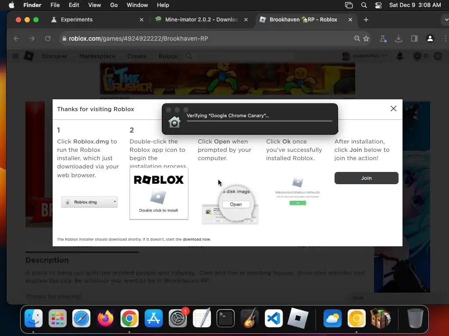This screenshot has width=449, height=336.
Task: Bookmark this page with the star
Action: [366, 38]
